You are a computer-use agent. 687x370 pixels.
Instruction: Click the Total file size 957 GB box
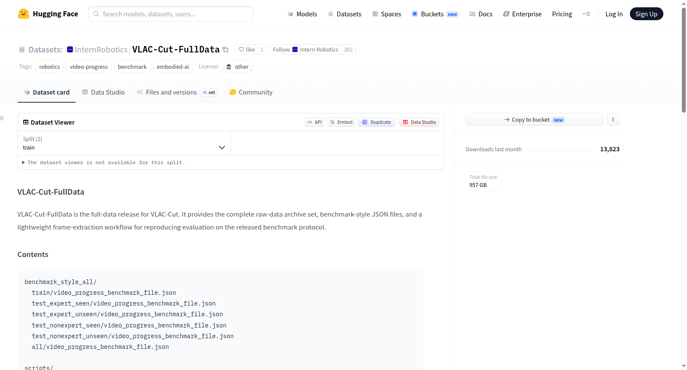483,181
